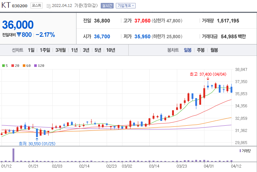The height and width of the screenshot is (172, 257).
Task: Click the KT stock name heading
Action: pyautogui.click(x=6, y=5)
